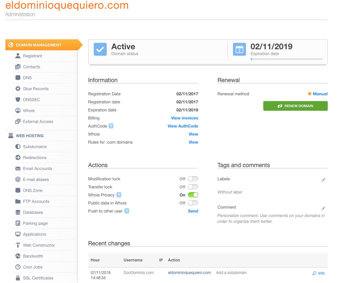Click the Glue Records gear icon
This screenshot has height=283, width=340.
[18, 89]
